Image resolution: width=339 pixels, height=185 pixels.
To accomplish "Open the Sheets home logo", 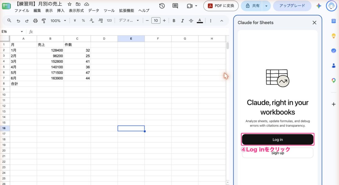I will [6, 6].
